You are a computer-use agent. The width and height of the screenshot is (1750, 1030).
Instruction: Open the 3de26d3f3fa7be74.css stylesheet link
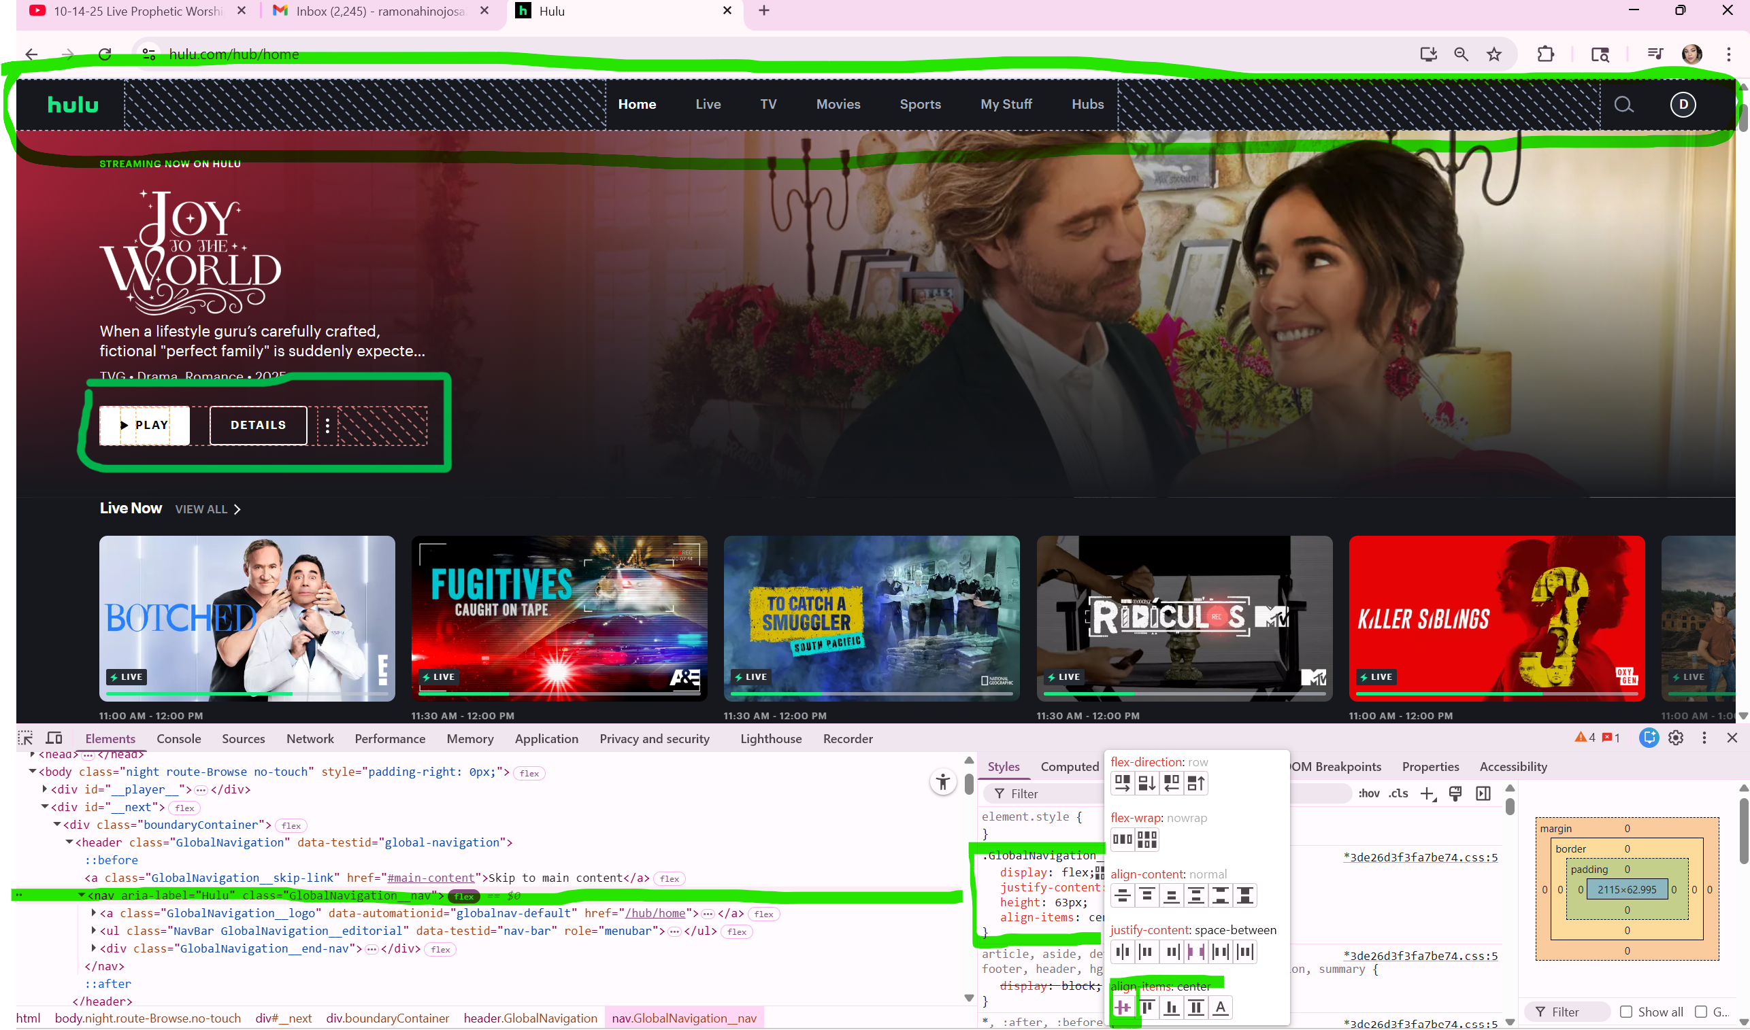[1419, 857]
